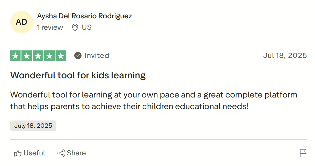
Task: Click the second star in the rating
Action: [x=27, y=55]
